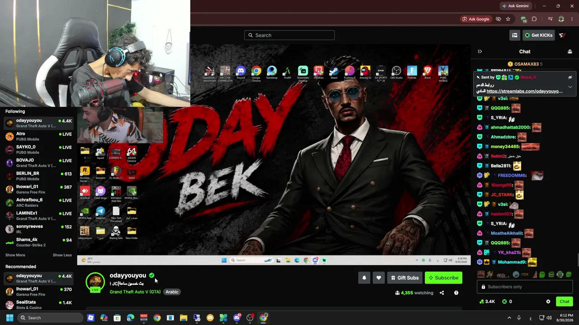This screenshot has height=325, width=579.
Task: Open Microsoft Store from the taskbar
Action: [x=117, y=318]
